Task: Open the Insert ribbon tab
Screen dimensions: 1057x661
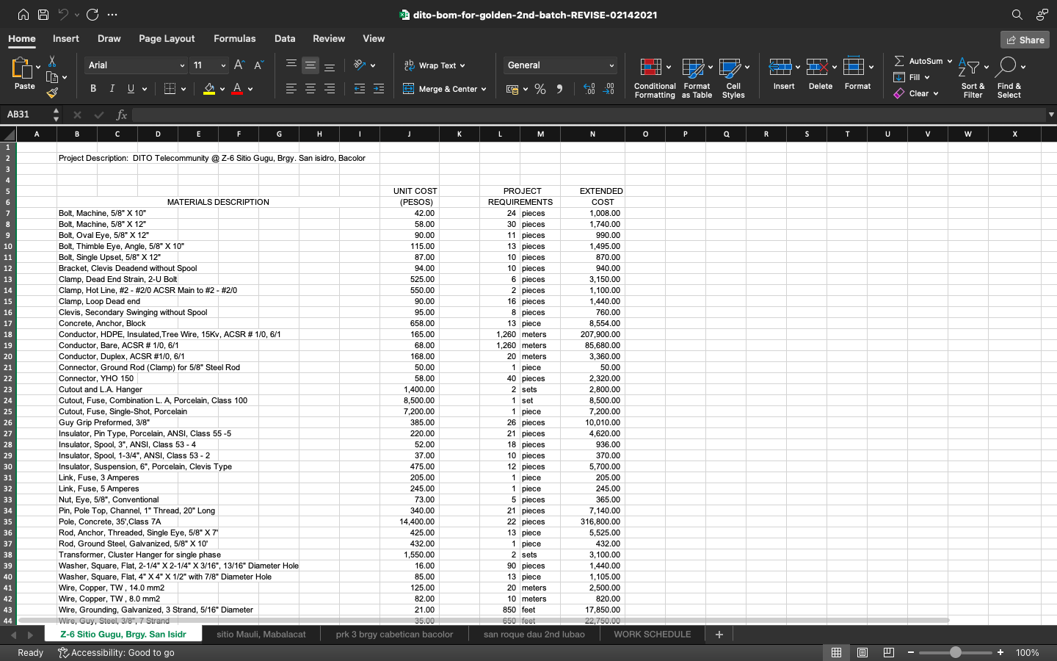Action: pyautogui.click(x=66, y=38)
